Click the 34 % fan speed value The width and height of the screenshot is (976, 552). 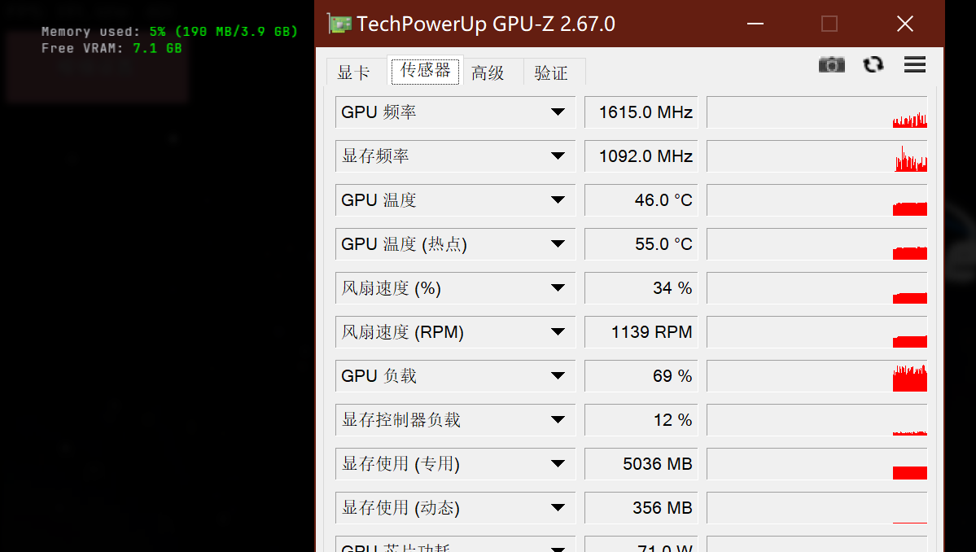click(x=641, y=288)
